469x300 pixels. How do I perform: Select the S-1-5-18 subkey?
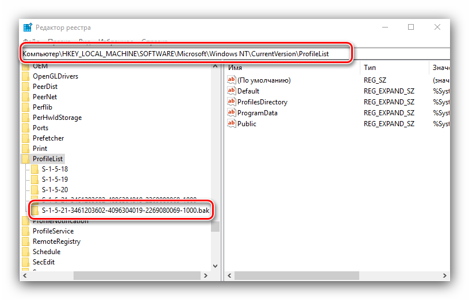click(55, 169)
